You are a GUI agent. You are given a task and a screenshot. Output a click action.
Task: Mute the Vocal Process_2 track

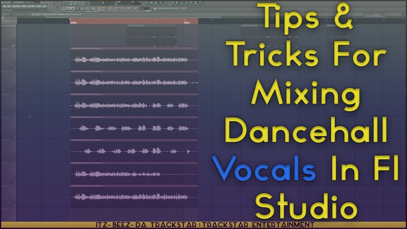tap(15, 68)
